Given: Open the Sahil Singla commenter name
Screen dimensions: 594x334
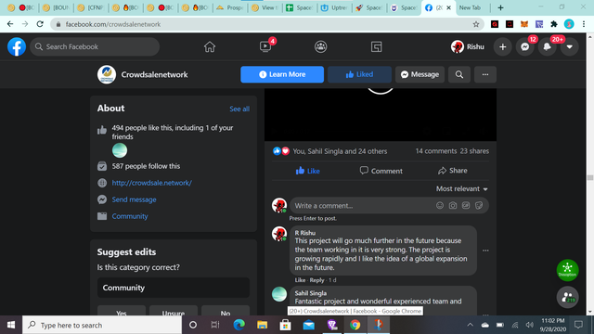Looking at the screenshot, I should click(x=311, y=293).
